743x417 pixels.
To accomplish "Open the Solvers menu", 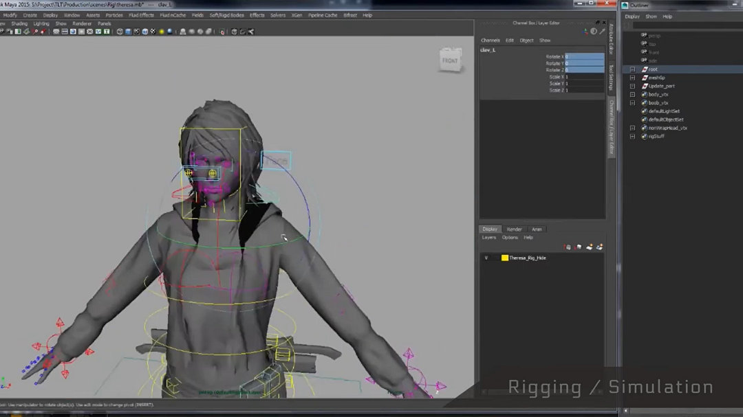I will [x=278, y=15].
